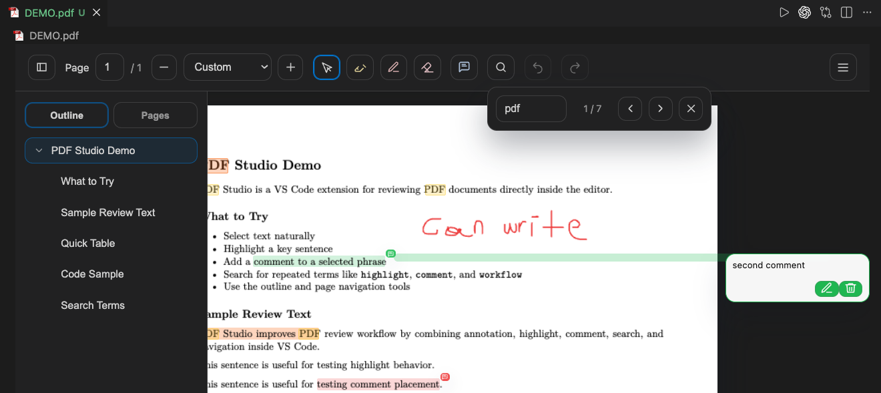Click the second comment text box
The width and height of the screenshot is (881, 393).
(x=798, y=278)
